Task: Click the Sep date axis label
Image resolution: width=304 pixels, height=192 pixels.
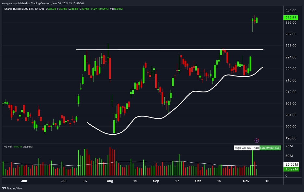Action: [156, 181]
